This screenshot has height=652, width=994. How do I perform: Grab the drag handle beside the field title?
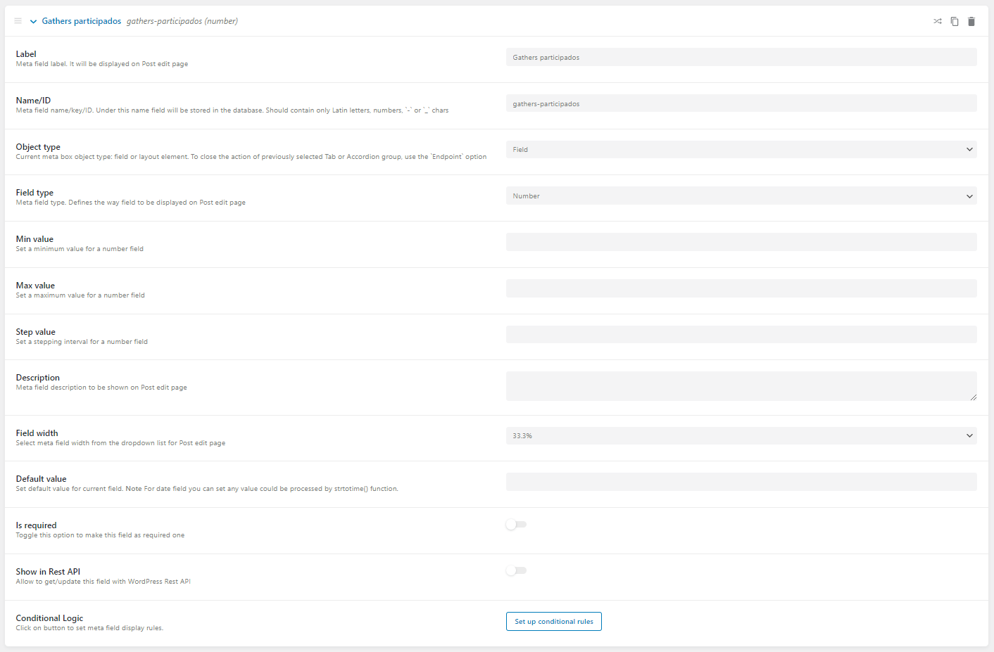(x=18, y=20)
